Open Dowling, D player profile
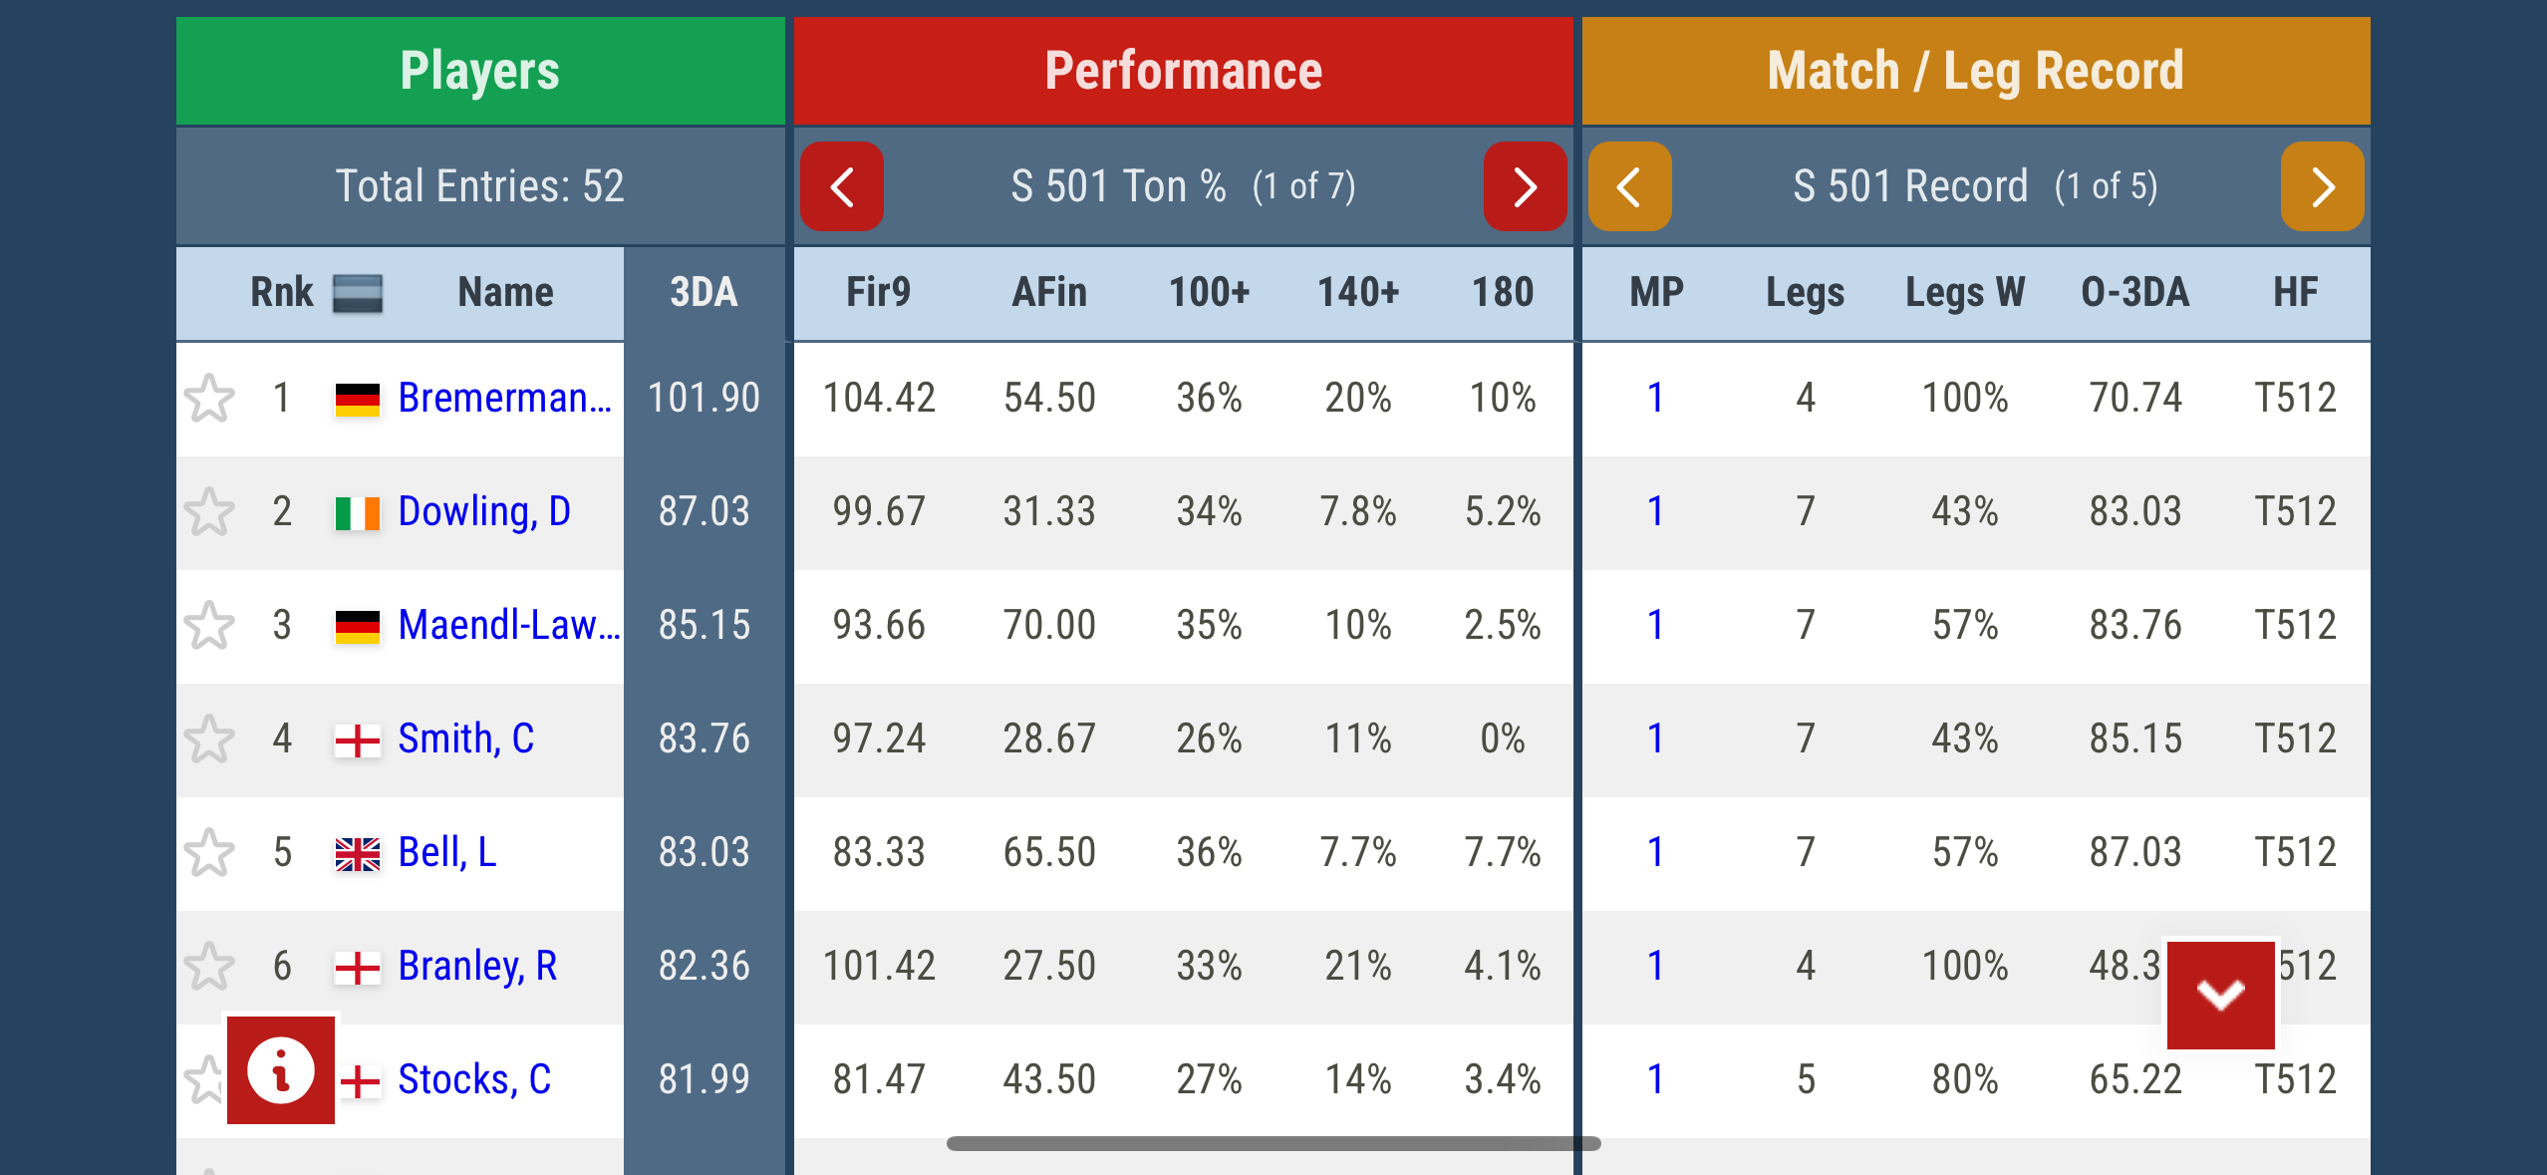2547x1175 pixels. tap(484, 512)
